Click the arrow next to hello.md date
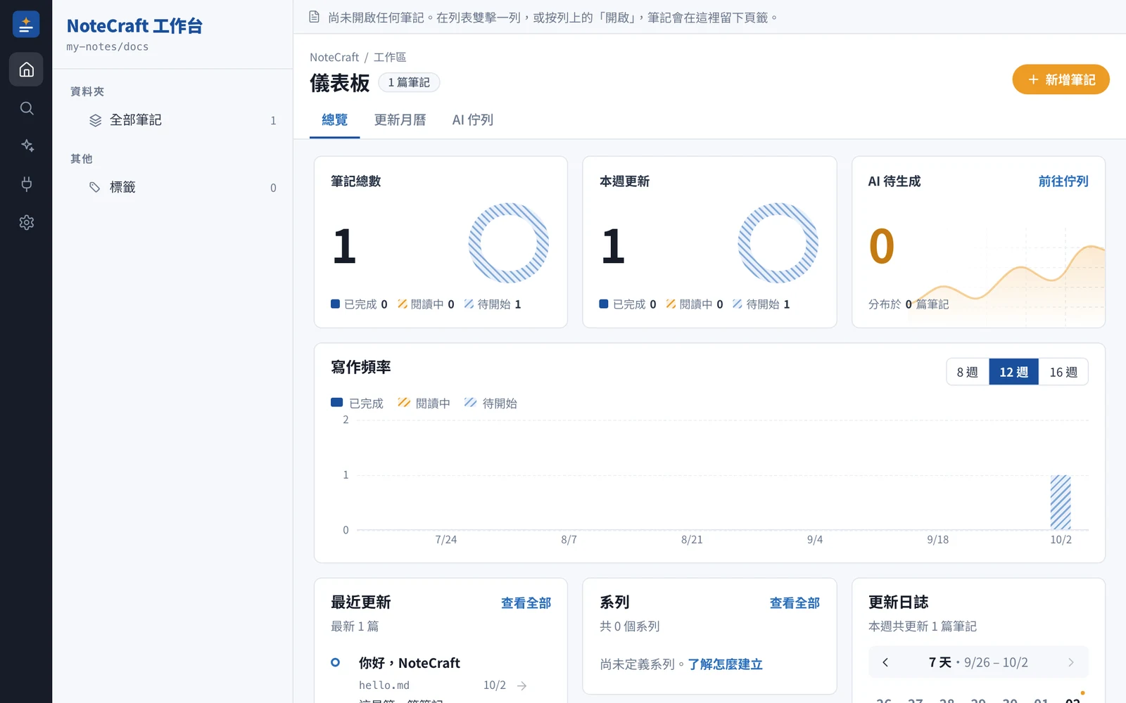The height and width of the screenshot is (703, 1126). 521,685
